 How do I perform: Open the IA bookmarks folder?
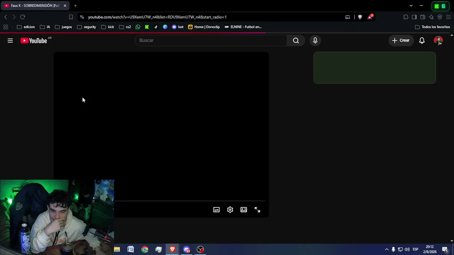tap(45, 27)
